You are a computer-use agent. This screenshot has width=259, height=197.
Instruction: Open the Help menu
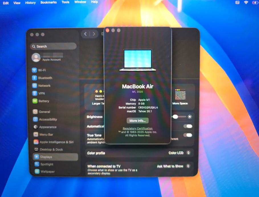(x=94, y=2)
